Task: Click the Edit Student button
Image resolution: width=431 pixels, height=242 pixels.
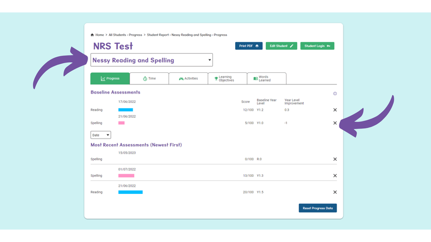Action: [x=281, y=46]
